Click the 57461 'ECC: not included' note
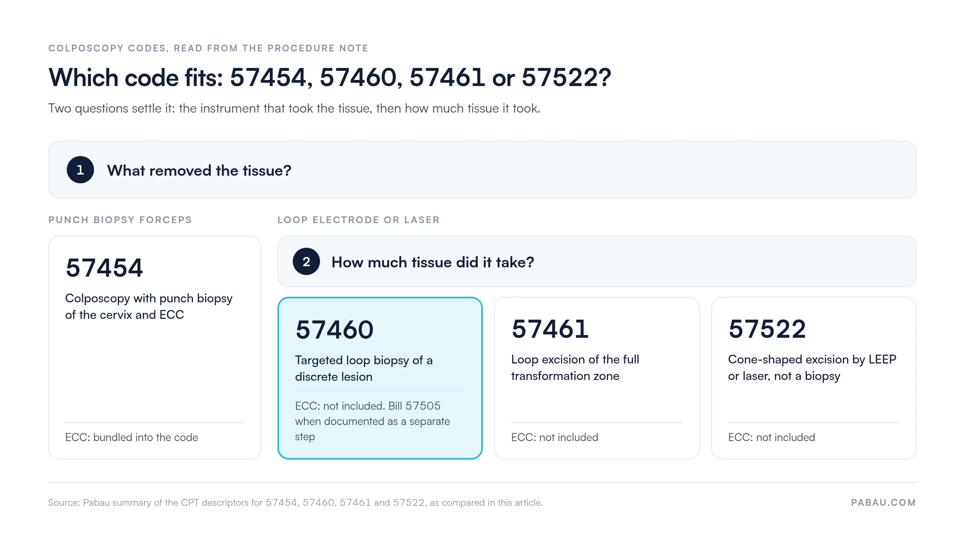Screen dimensions: 965x542 (554, 437)
